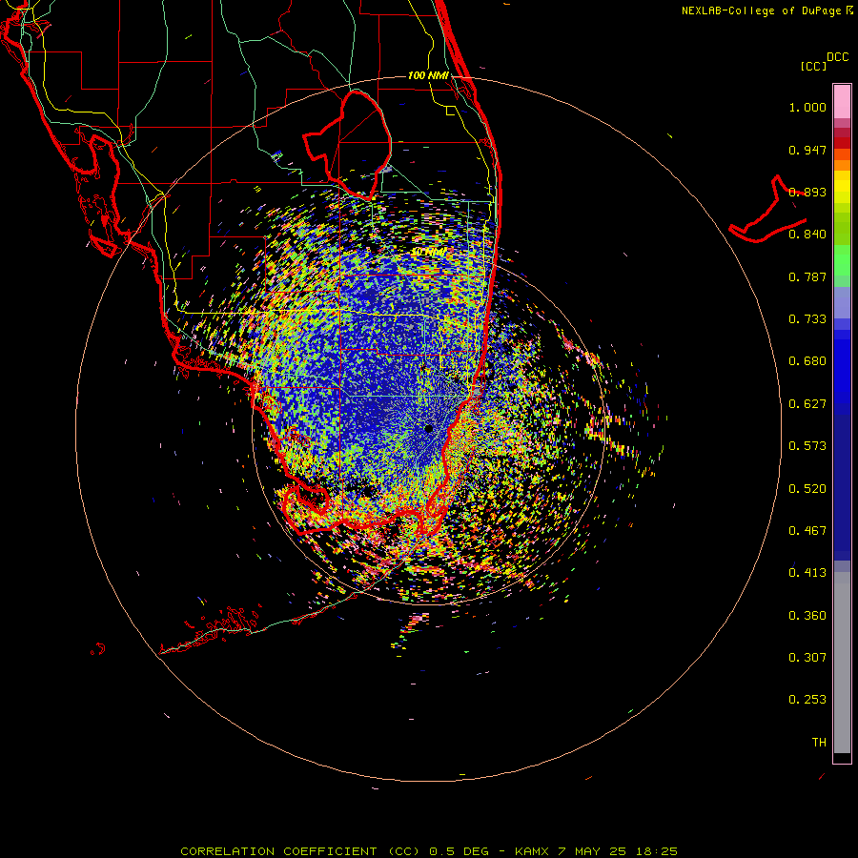Select the 0.413 scale value
The width and height of the screenshot is (858, 858).
(807, 573)
